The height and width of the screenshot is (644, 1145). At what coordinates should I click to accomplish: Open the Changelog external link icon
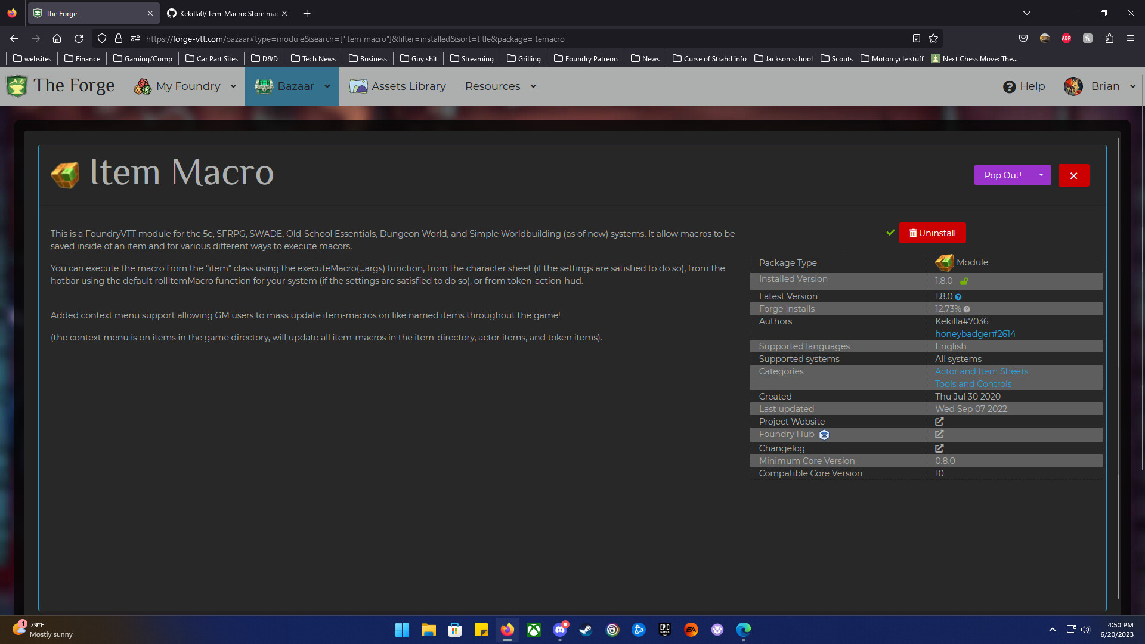pos(939,448)
